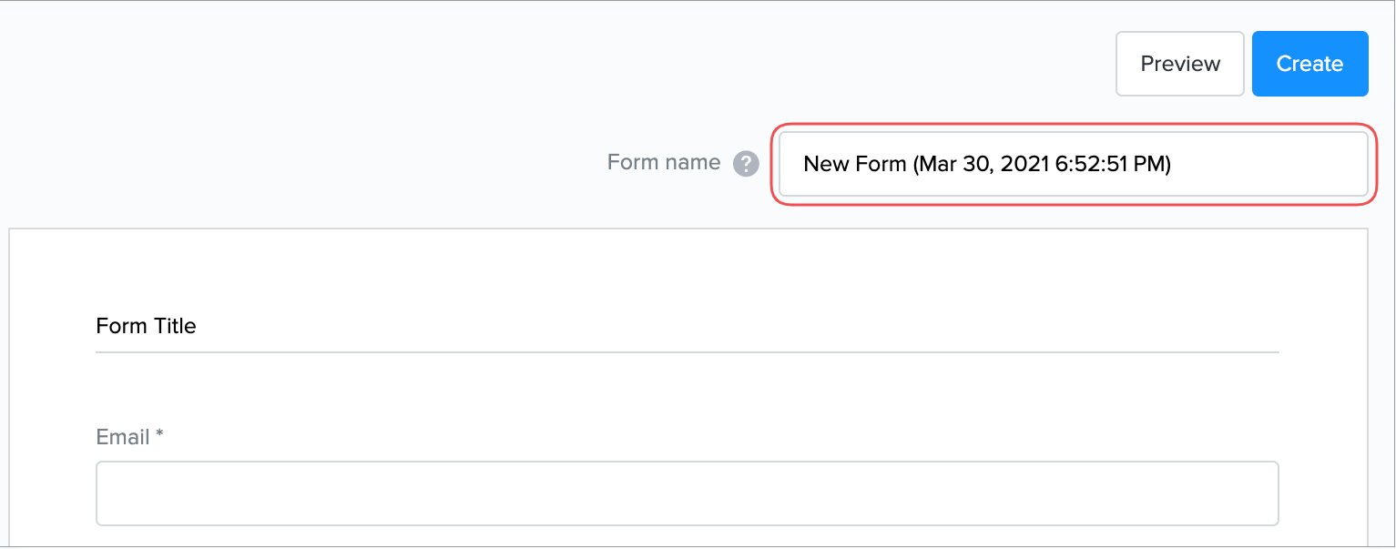Image resolution: width=1396 pixels, height=549 pixels.
Task: Click blank space between Form Title and Email
Action: (x=687, y=391)
